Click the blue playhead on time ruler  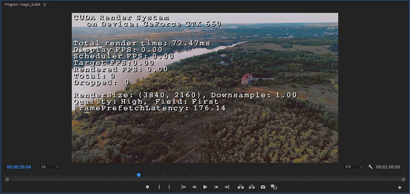138,175
